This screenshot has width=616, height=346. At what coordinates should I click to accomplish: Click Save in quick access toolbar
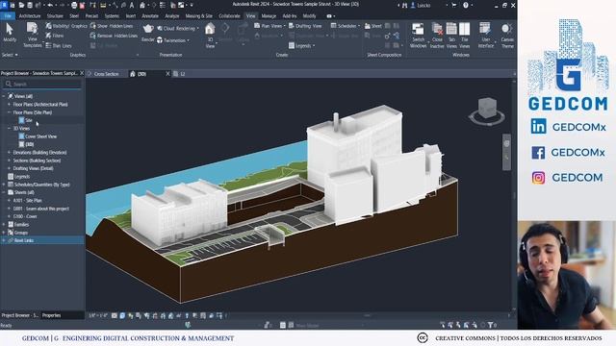(30, 5)
